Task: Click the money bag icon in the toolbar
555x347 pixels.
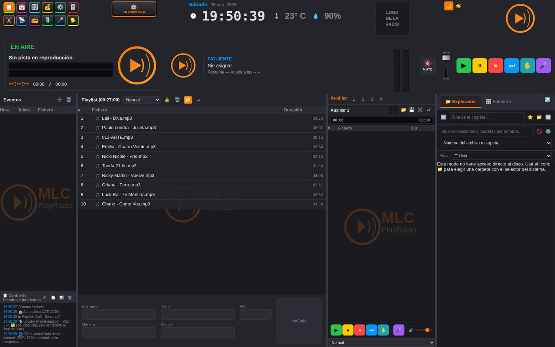Action: [x=48, y=7]
